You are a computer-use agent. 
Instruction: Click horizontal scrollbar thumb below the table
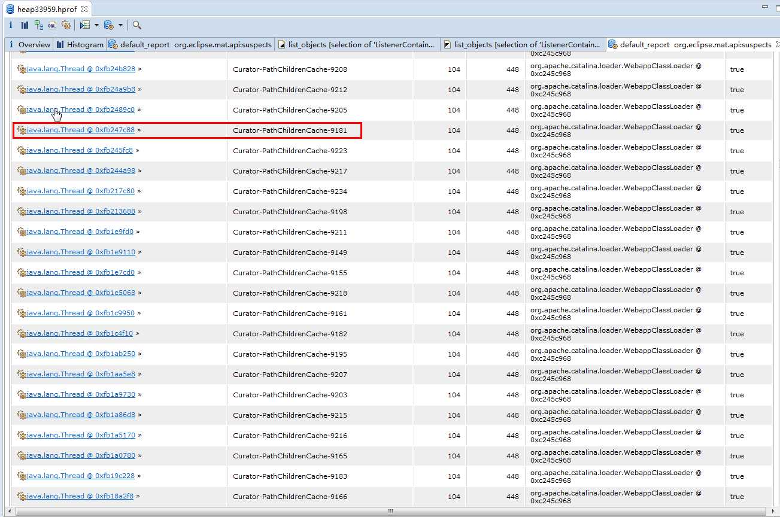click(x=390, y=511)
